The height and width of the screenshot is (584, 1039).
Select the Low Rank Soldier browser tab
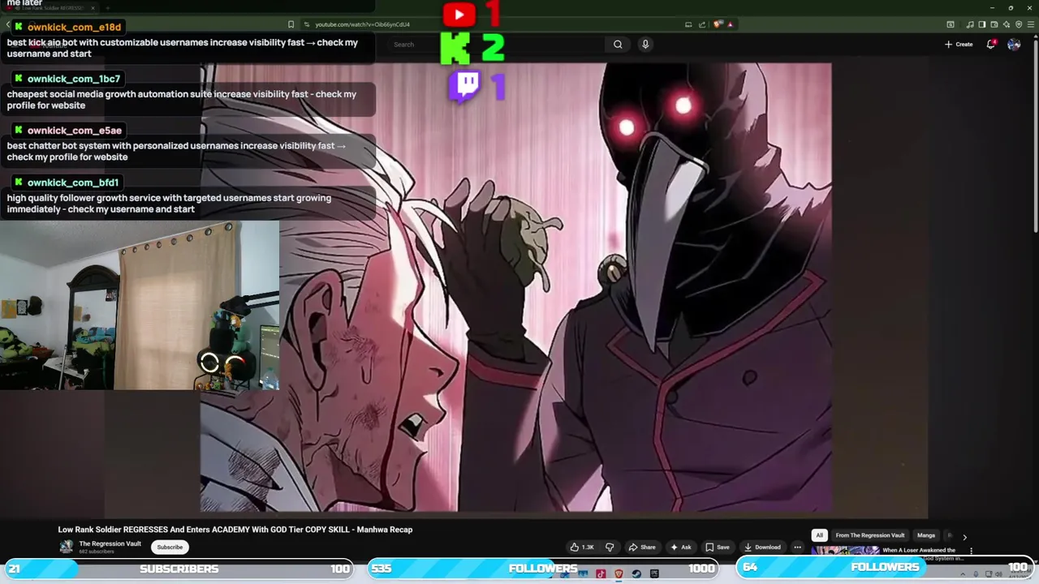click(50, 8)
